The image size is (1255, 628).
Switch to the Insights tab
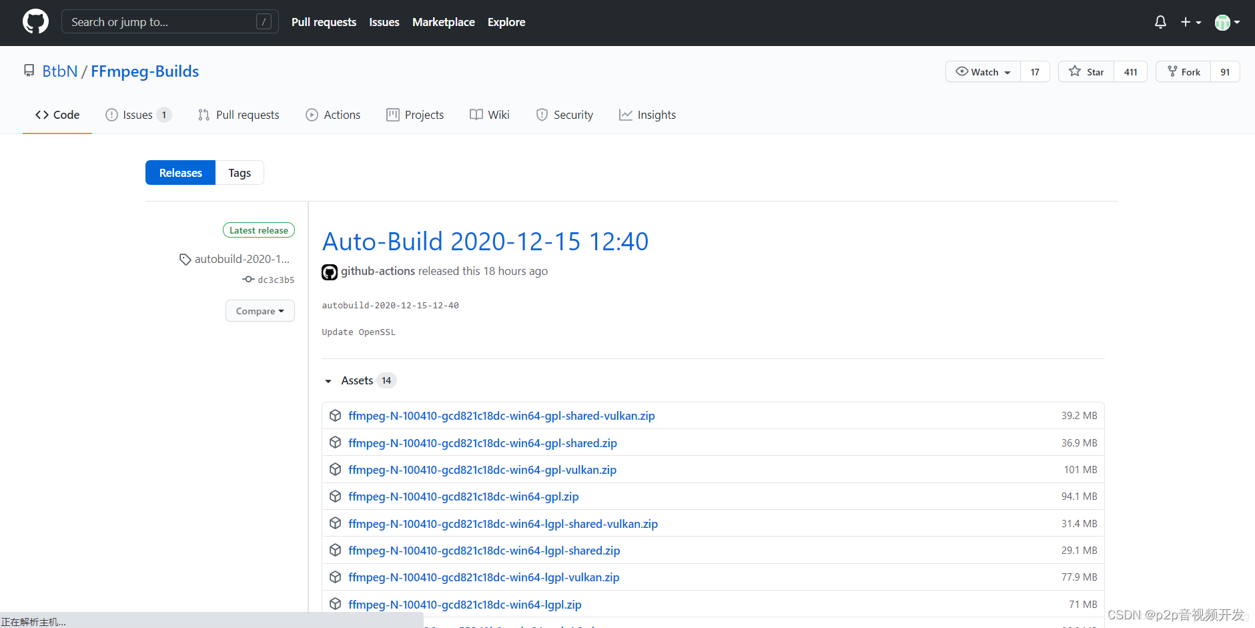pos(647,115)
